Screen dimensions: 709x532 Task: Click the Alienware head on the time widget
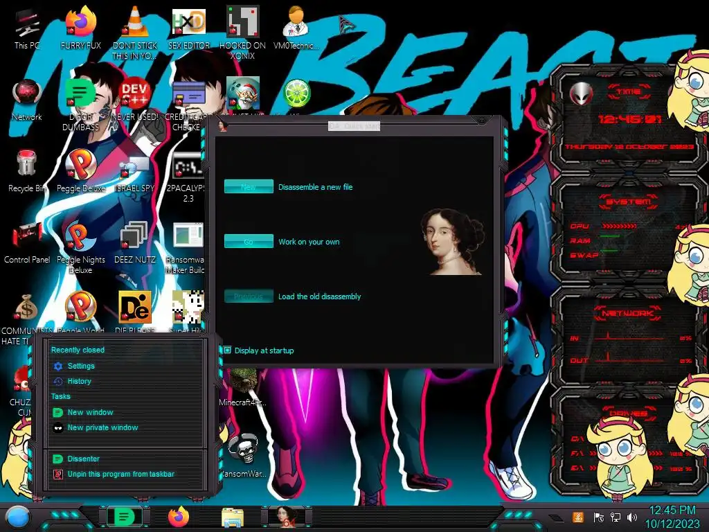click(581, 94)
